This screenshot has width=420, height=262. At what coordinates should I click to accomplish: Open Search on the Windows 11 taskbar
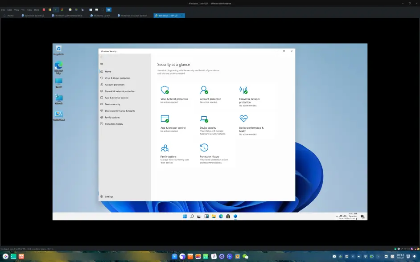pyautogui.click(x=192, y=216)
